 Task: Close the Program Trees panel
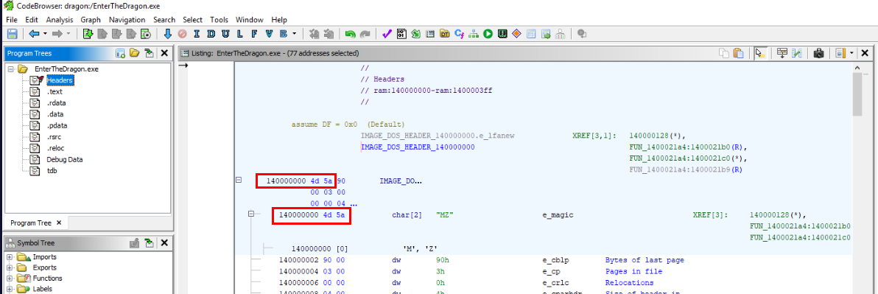pyautogui.click(x=164, y=53)
